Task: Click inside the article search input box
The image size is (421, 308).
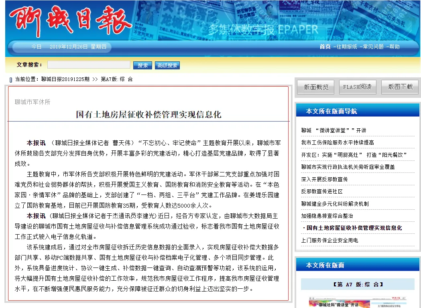Action: pos(89,64)
